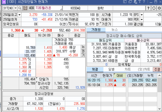Click the expected price 1,400 예상
This screenshot has height=112, width=162.
tap(67, 47)
